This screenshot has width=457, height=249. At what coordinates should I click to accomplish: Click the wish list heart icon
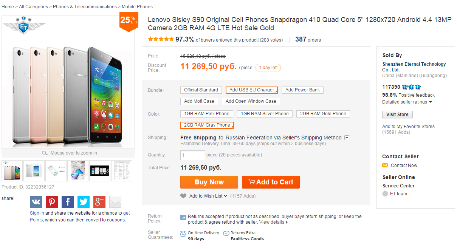coord(183,196)
